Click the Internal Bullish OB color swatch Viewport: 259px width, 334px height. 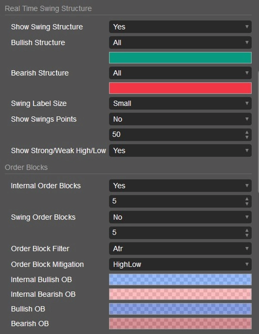[180, 280]
